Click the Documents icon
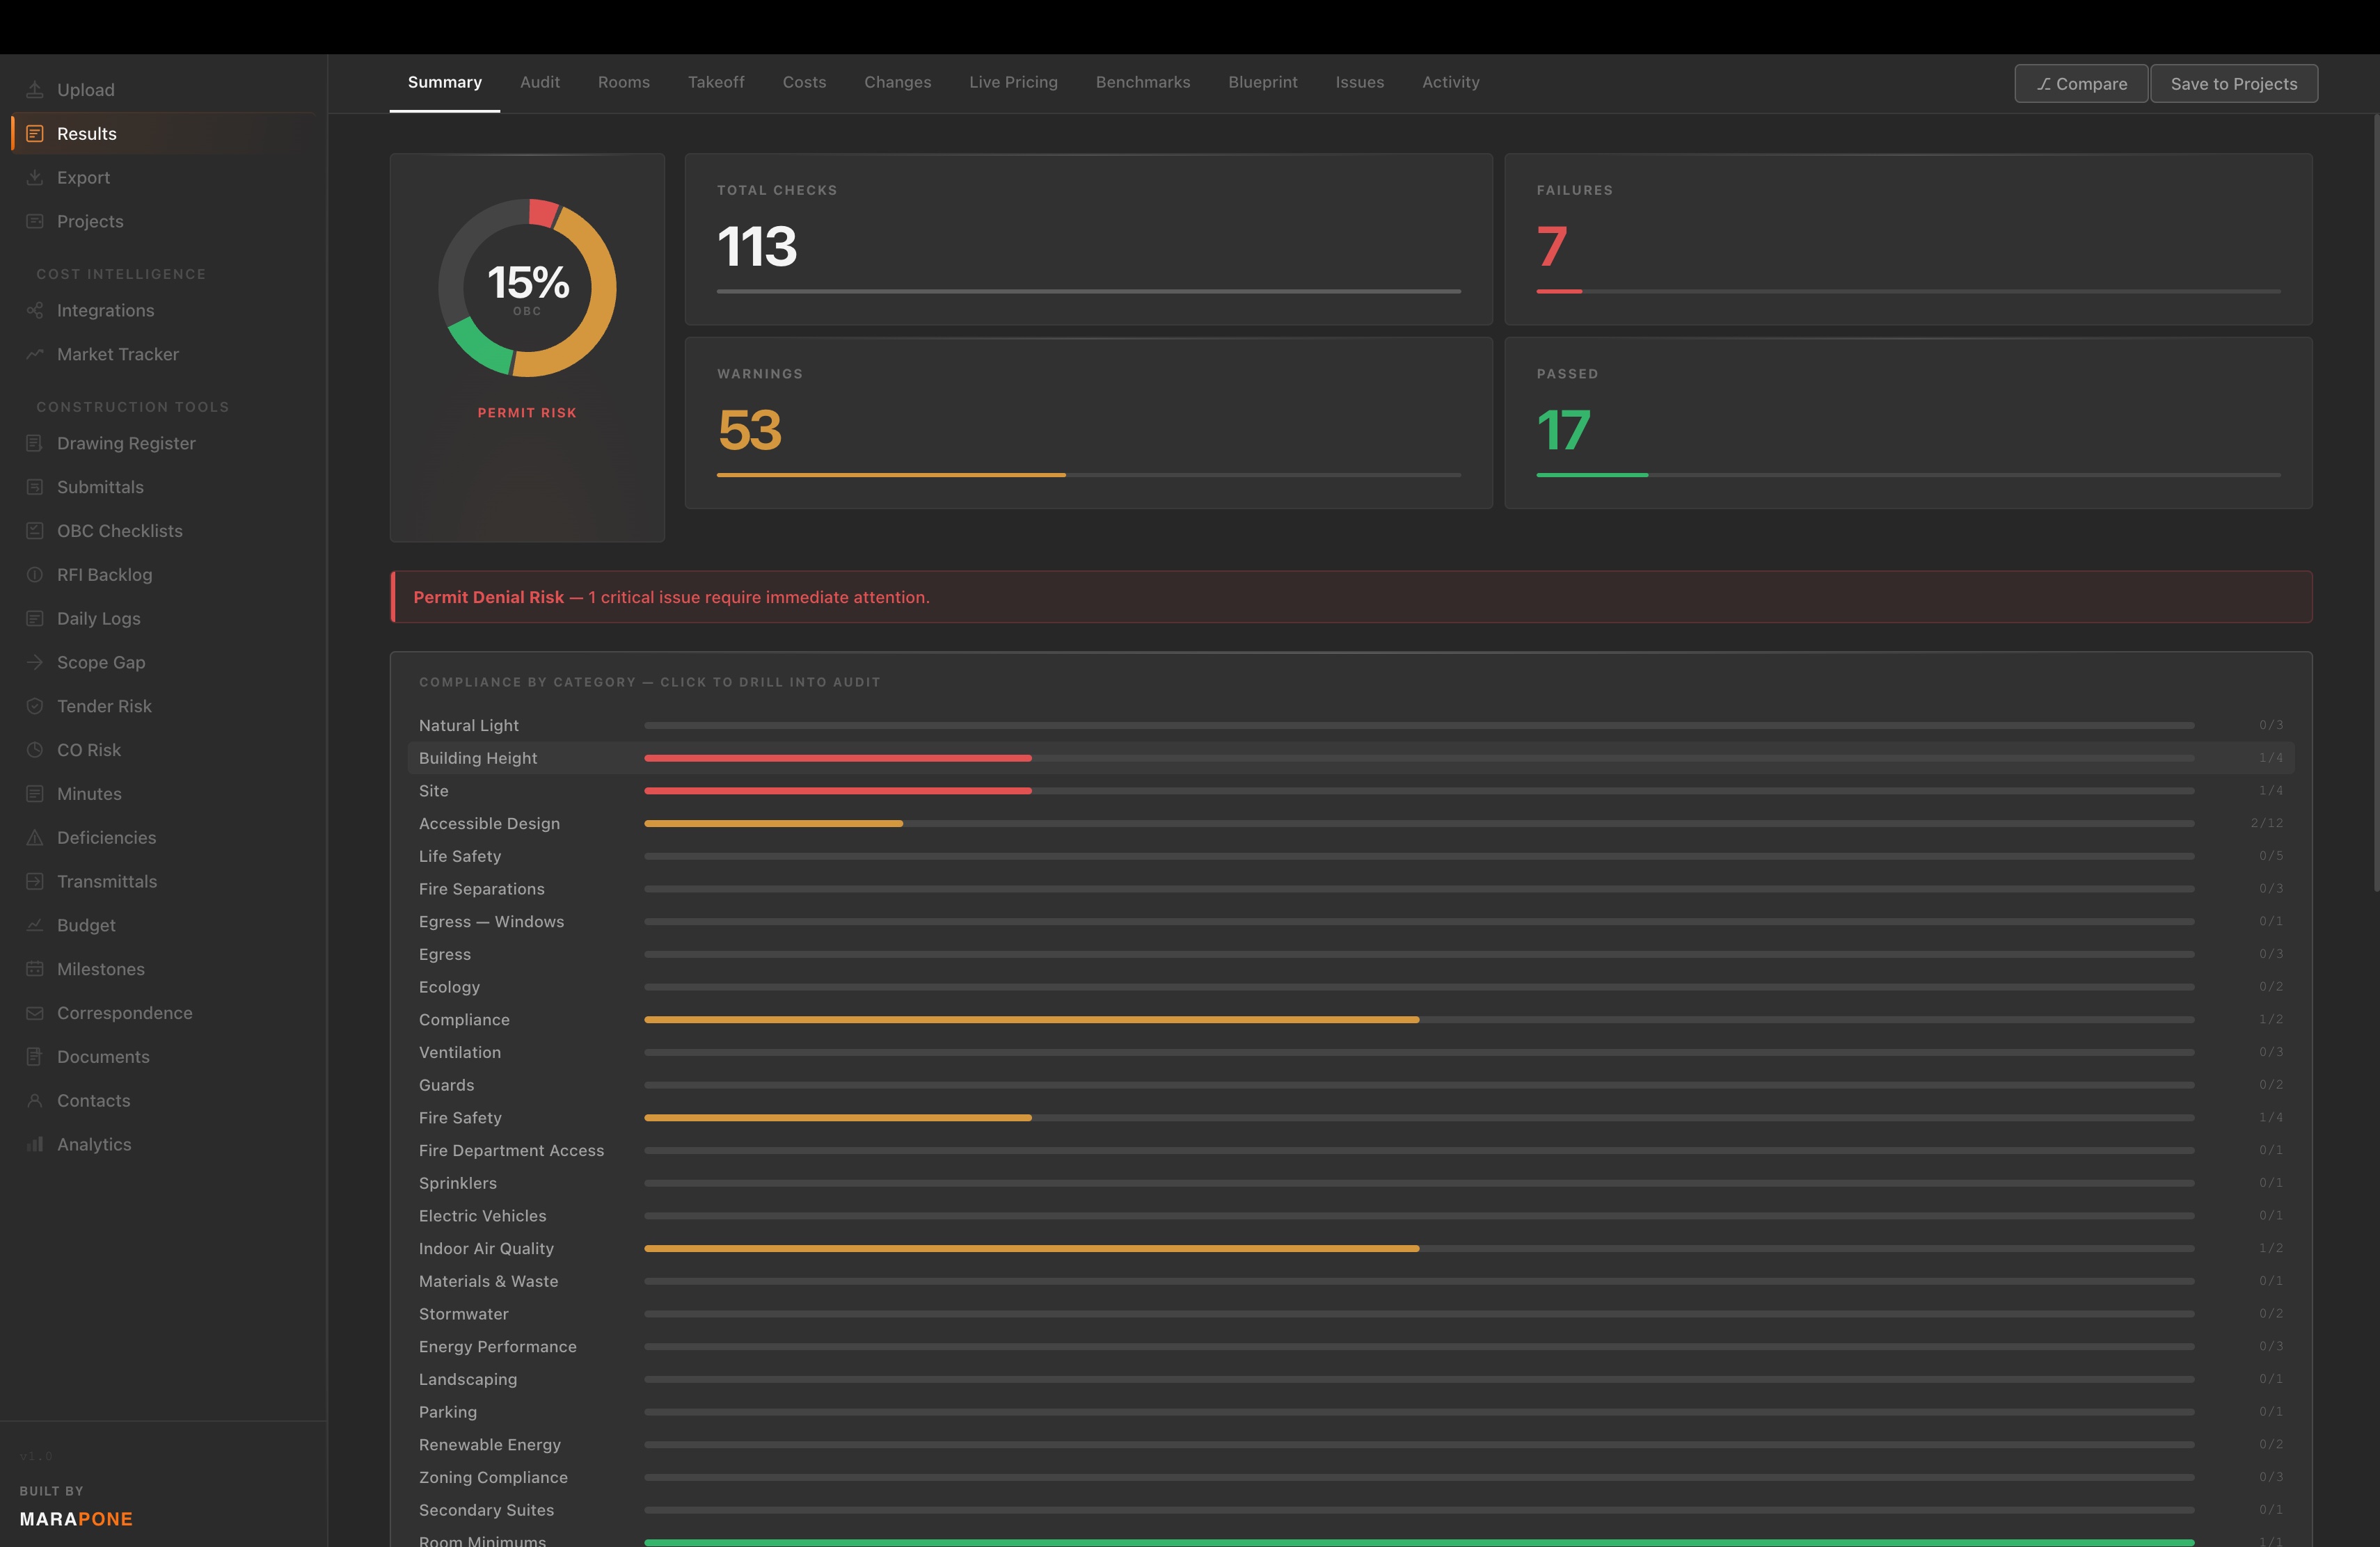2380x1547 pixels. click(35, 1058)
